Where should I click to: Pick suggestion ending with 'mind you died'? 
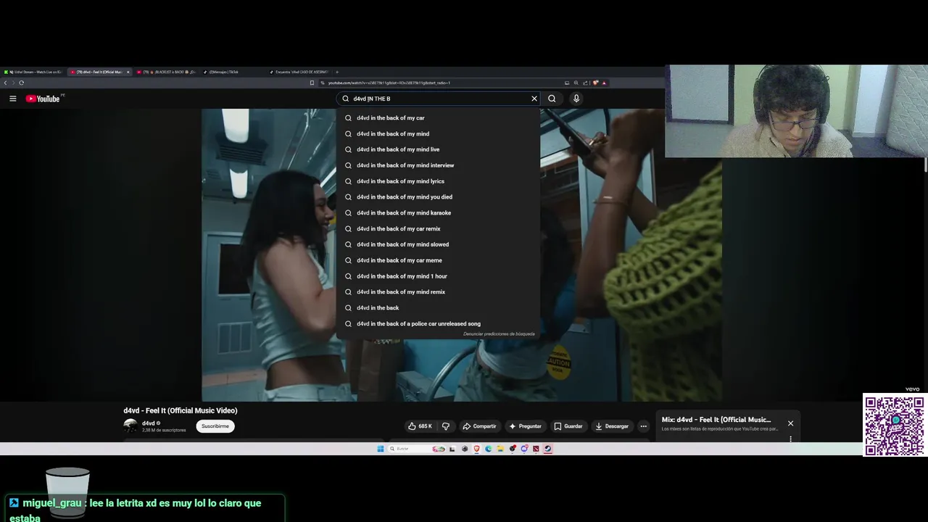click(439, 197)
